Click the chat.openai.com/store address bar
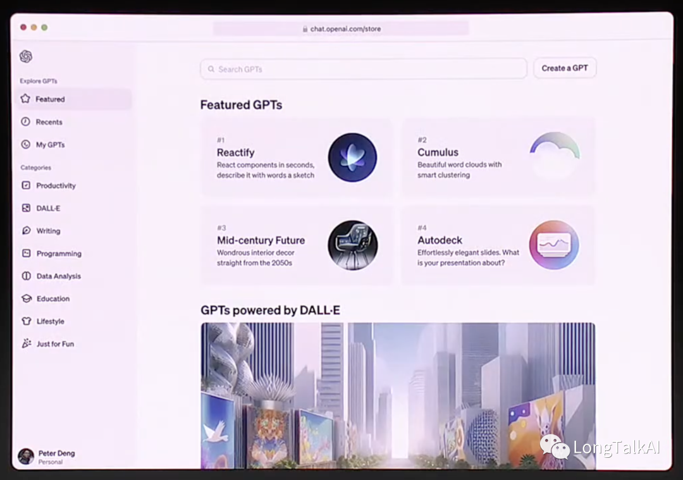 (341, 28)
